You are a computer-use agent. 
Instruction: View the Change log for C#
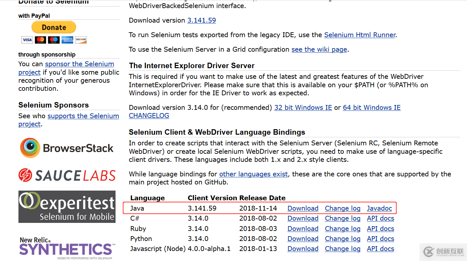tap(342, 218)
